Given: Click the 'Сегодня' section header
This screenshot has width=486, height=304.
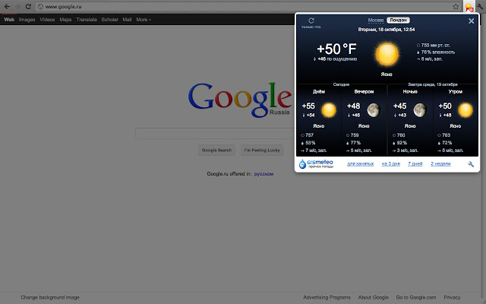Looking at the screenshot, I should (x=341, y=84).
